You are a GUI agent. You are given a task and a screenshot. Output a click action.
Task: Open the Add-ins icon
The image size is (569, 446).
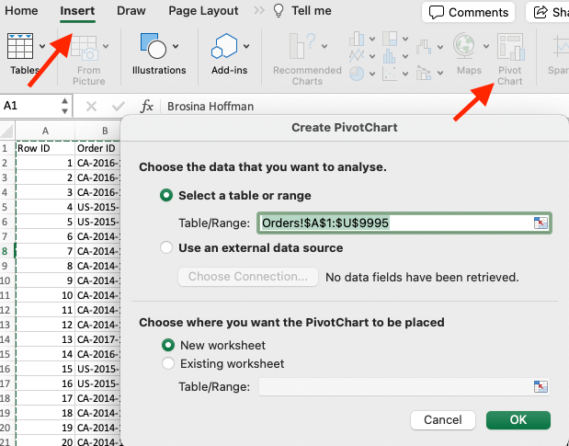pyautogui.click(x=224, y=48)
